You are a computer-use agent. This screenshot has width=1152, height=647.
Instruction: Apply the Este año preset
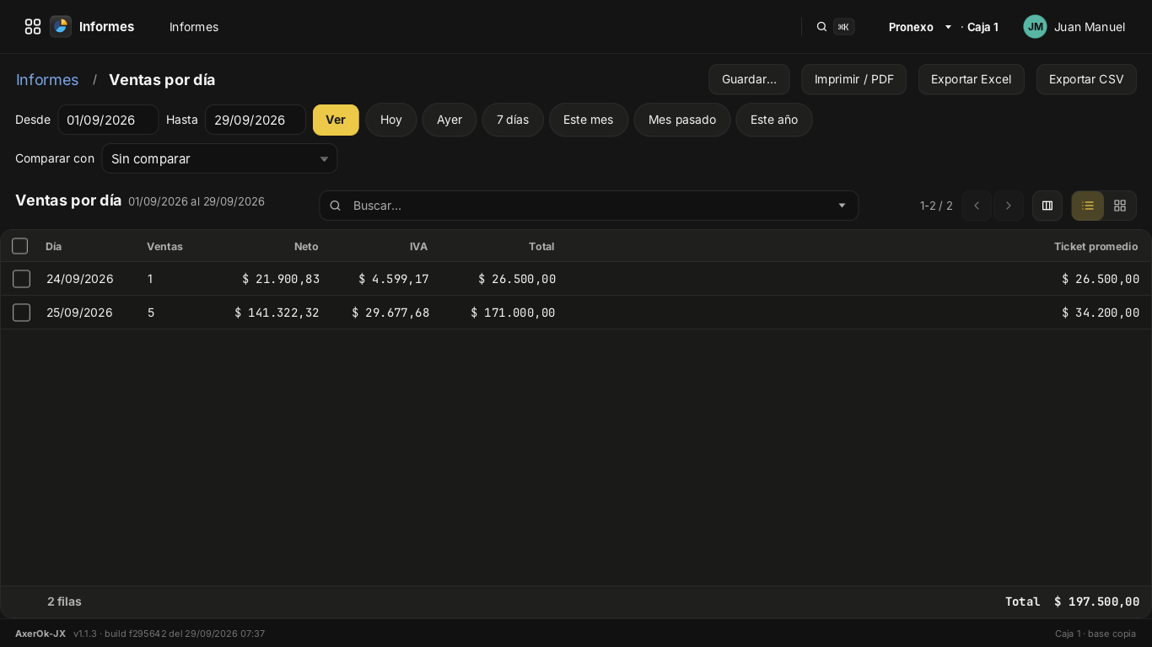point(774,120)
